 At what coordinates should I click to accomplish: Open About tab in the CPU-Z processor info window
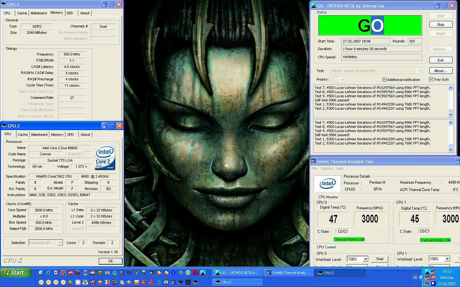click(85, 134)
